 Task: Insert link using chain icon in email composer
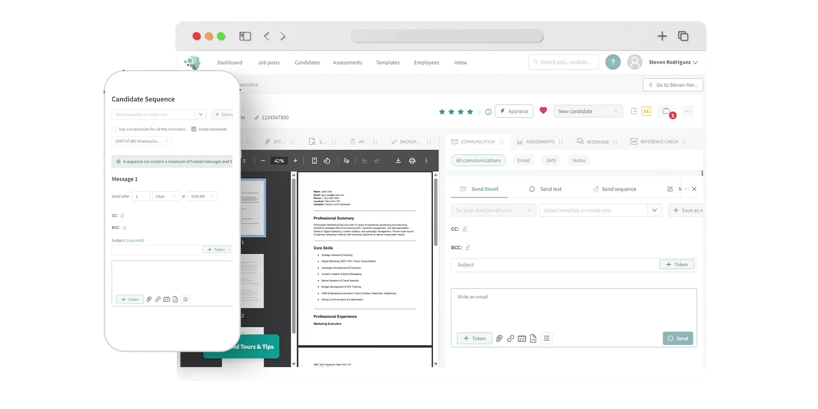(x=510, y=338)
